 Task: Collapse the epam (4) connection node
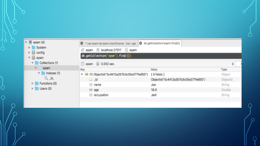26,43
